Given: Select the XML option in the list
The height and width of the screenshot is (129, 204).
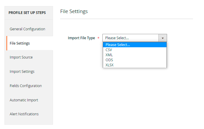Looking at the screenshot, I should point(109,55).
